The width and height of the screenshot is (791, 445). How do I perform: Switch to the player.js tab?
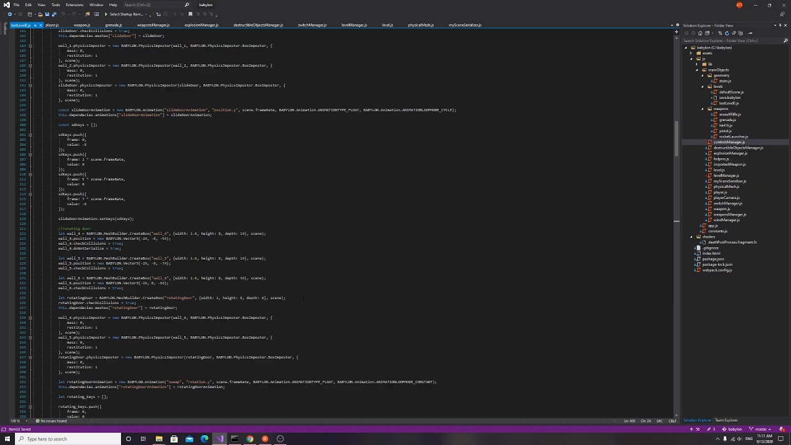(x=52, y=25)
